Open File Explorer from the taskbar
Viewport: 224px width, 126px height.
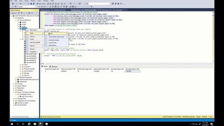click(35, 124)
